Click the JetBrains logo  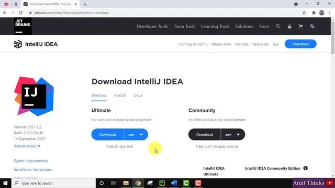pyautogui.click(x=23, y=26)
